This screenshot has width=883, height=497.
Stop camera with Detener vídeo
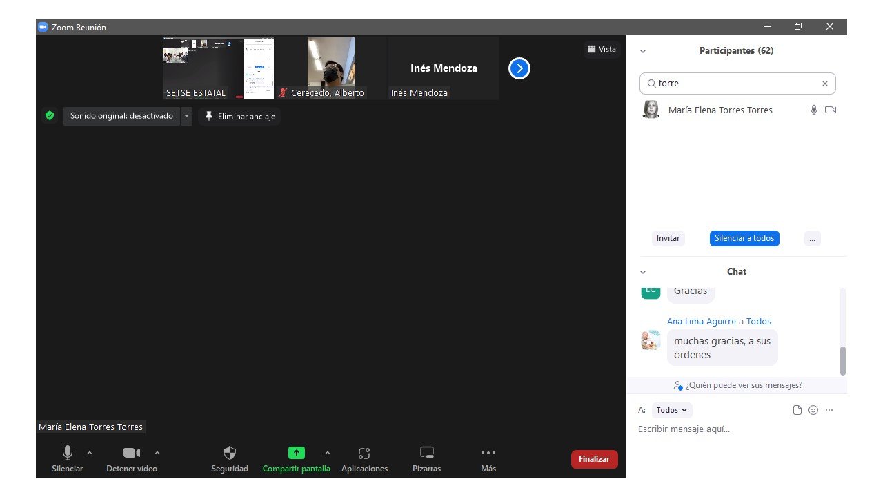click(x=132, y=459)
